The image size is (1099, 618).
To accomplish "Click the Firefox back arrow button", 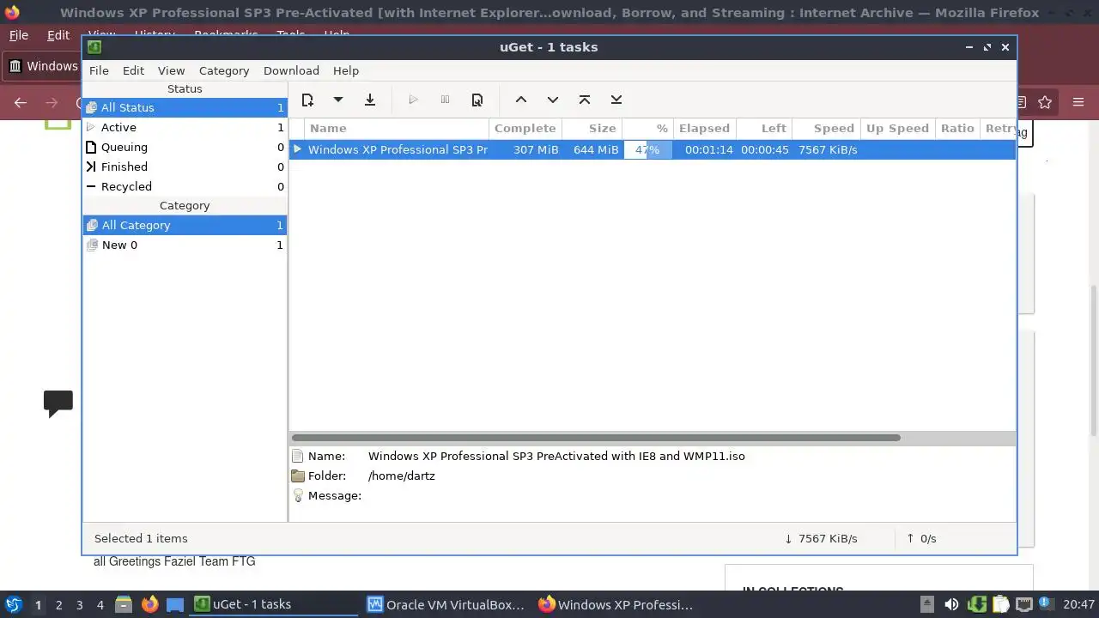I will [x=21, y=102].
